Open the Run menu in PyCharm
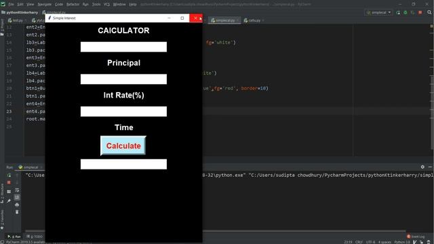Viewport: 434px width, 244px height. point(85,4)
